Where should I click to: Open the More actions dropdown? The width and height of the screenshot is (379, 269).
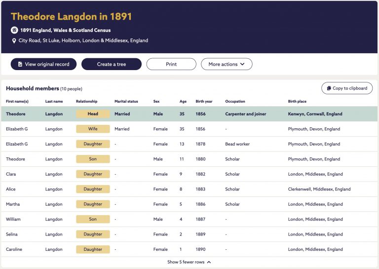click(227, 64)
